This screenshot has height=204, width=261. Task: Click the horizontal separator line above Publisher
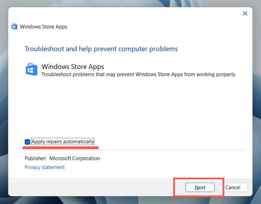[171, 150]
